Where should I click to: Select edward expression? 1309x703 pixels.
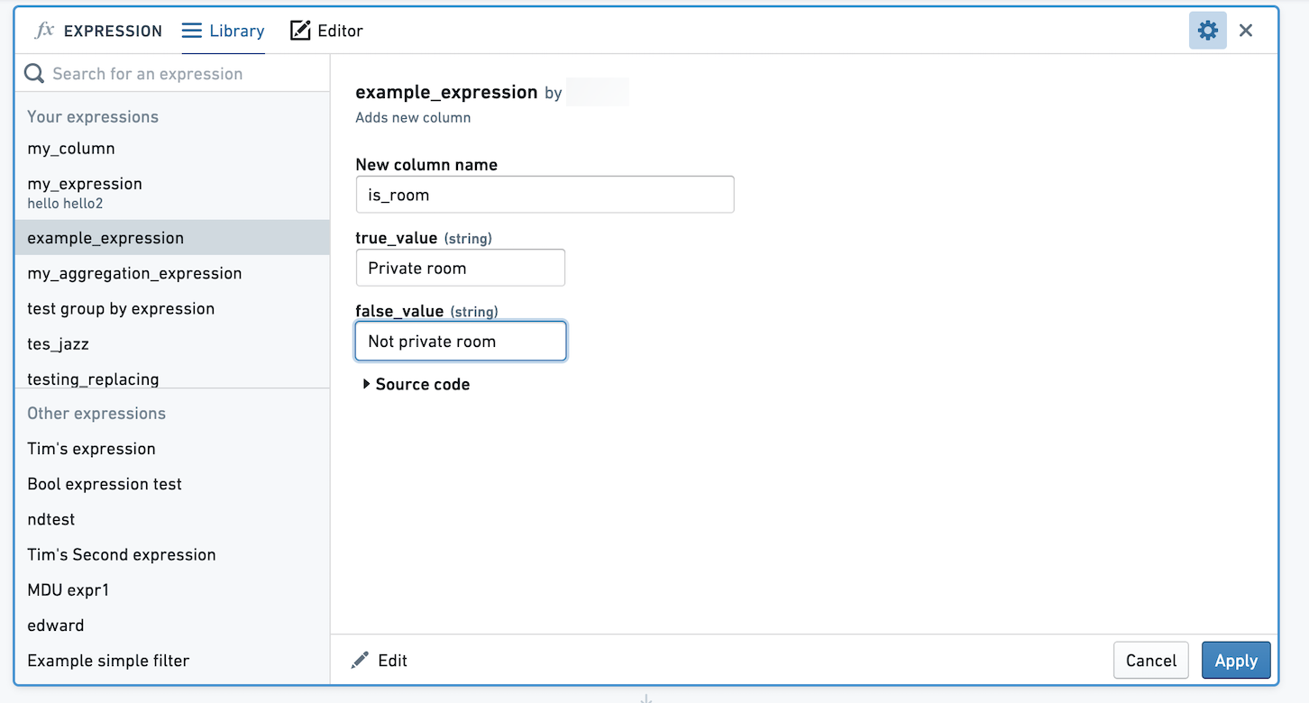click(x=172, y=625)
